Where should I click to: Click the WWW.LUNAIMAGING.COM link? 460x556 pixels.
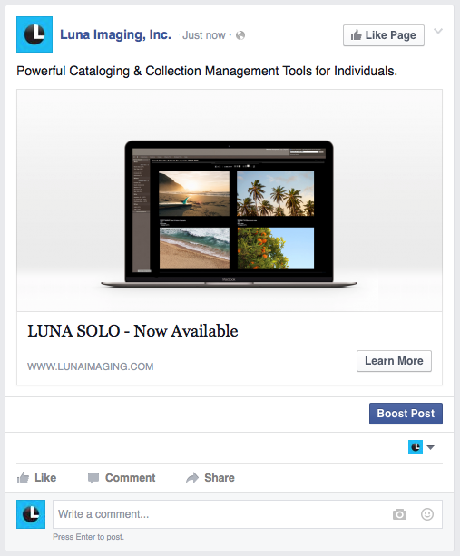pos(91,366)
